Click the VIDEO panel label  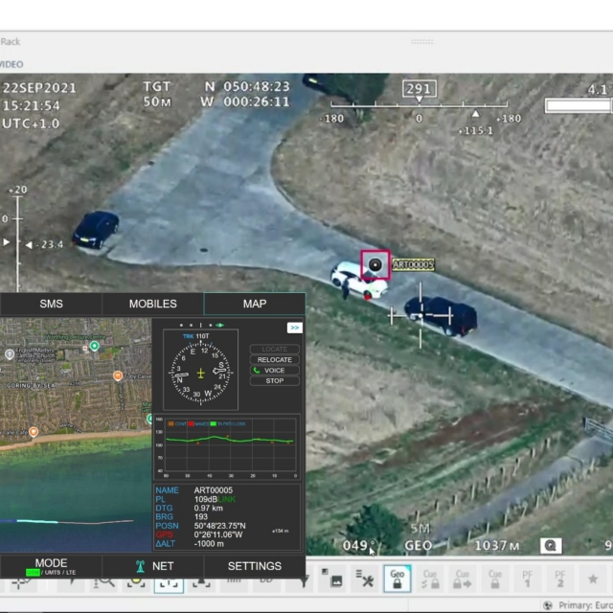pos(11,64)
